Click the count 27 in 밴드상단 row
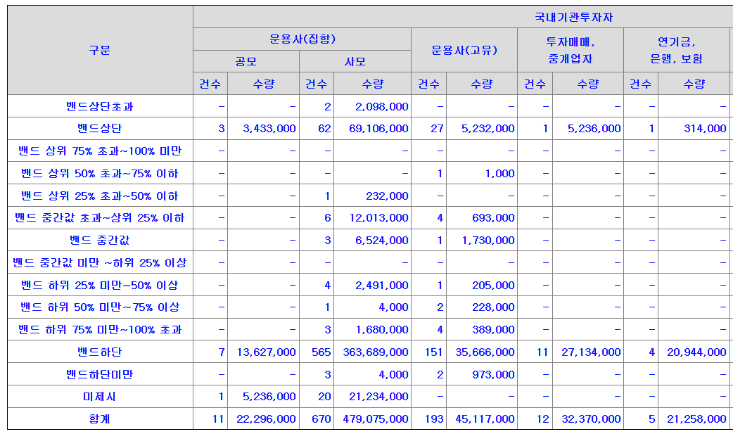Viewport: 733px width, 434px height. tap(437, 129)
